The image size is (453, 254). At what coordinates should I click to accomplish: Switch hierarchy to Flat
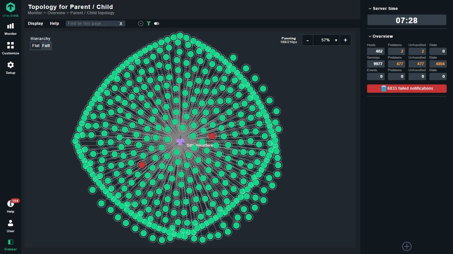pos(36,46)
